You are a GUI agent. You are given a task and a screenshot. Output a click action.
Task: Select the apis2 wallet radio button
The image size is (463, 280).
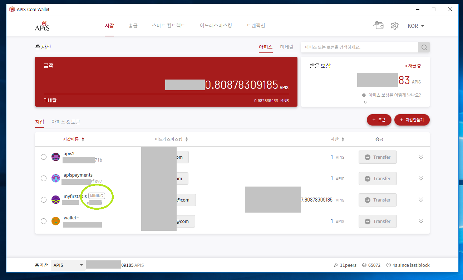click(x=44, y=157)
